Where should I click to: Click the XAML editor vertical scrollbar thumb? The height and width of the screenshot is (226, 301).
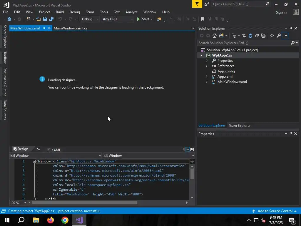tap(192, 174)
